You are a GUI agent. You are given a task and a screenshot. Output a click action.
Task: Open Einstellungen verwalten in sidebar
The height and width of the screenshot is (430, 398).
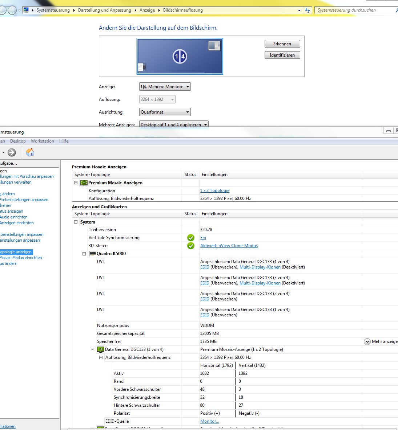point(16,182)
